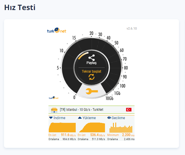Click the 904.6 Mb/s average download value
This screenshot has width=185, height=155.
coord(69,139)
